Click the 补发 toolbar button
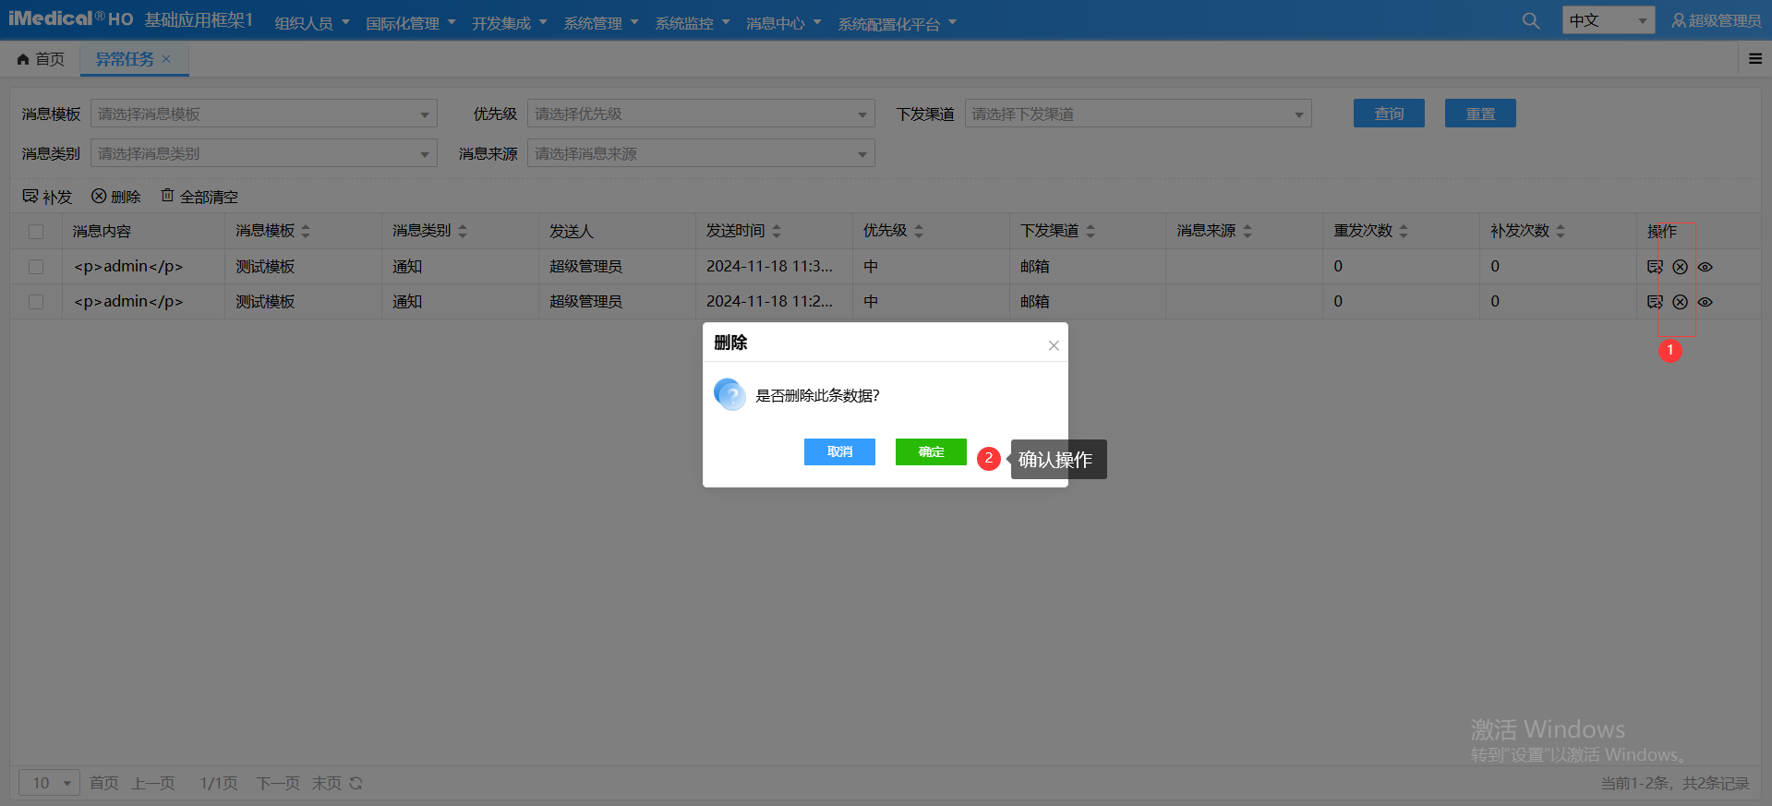Image resolution: width=1772 pixels, height=806 pixels. [x=47, y=197]
